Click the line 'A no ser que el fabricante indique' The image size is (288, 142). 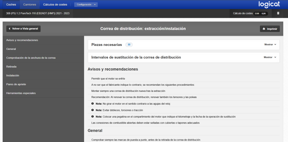pos(143,85)
